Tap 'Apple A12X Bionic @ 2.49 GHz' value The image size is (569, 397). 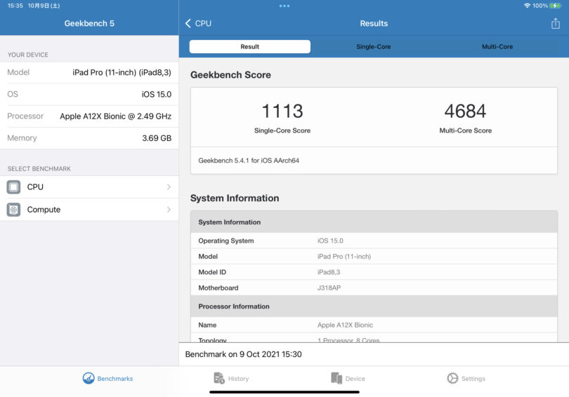coord(115,116)
